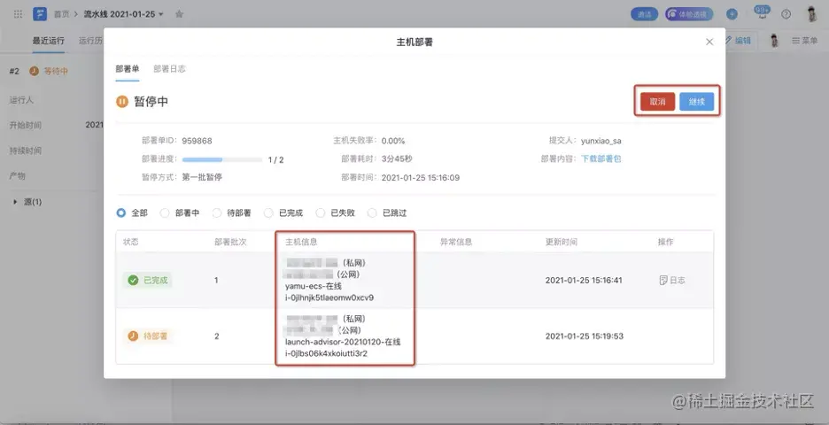
Task: Switch to 运行历史 tab
Action: click(91, 41)
